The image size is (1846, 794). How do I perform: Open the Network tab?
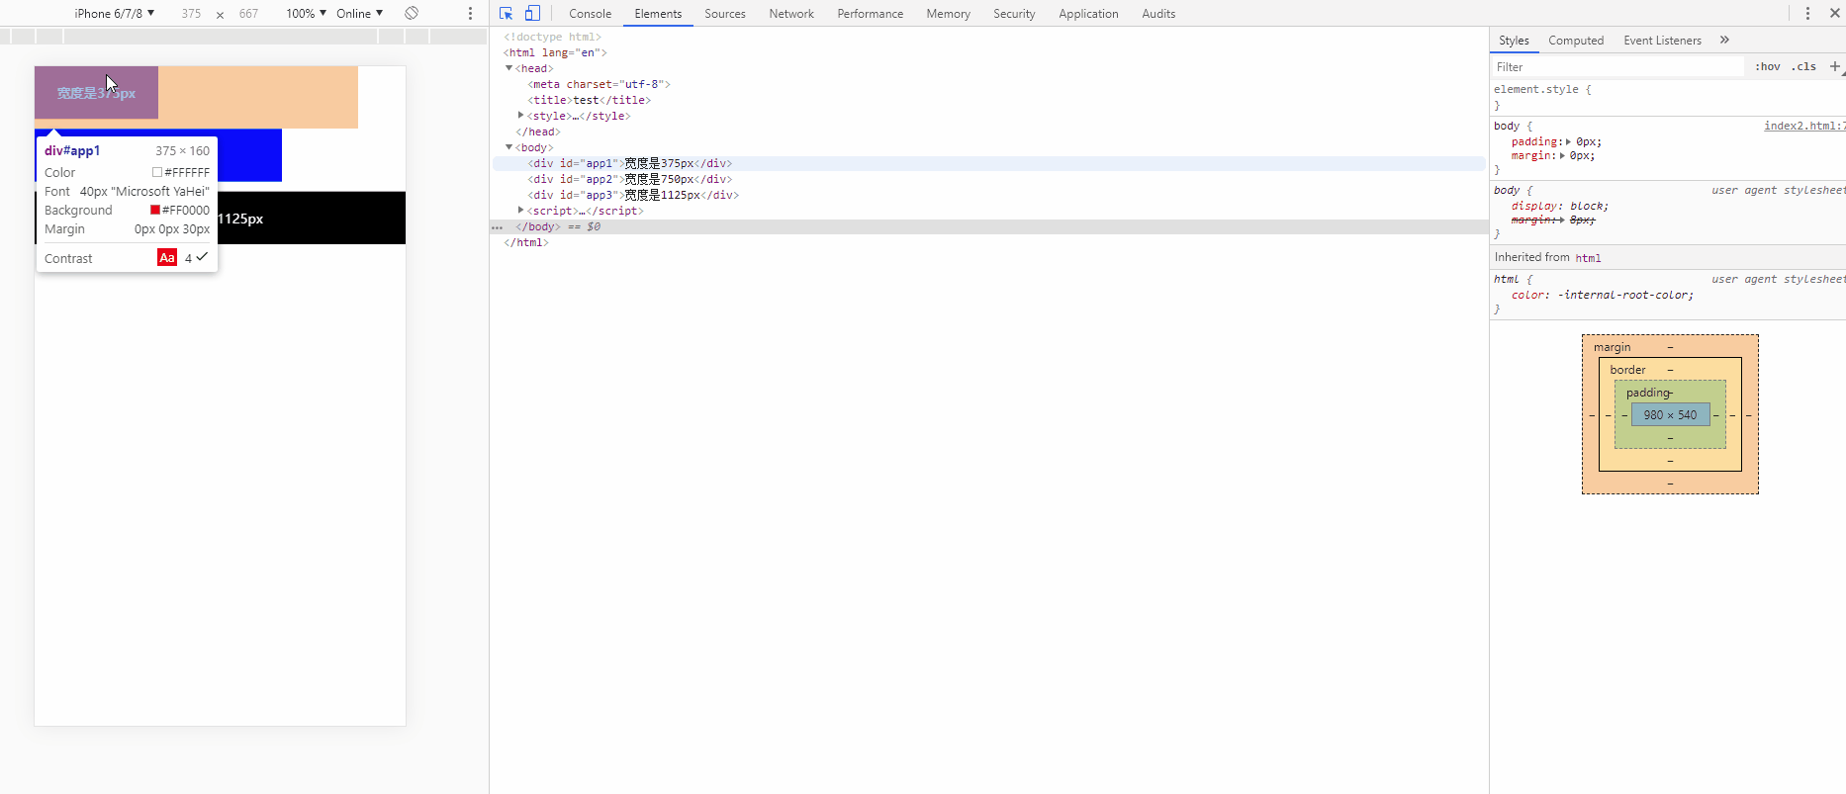click(791, 14)
